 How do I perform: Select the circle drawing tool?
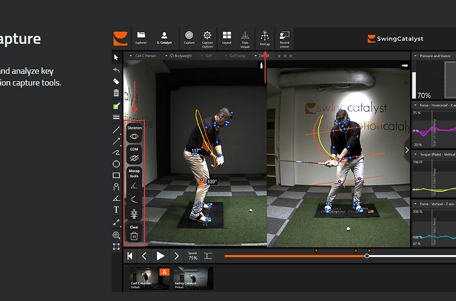[x=116, y=164]
